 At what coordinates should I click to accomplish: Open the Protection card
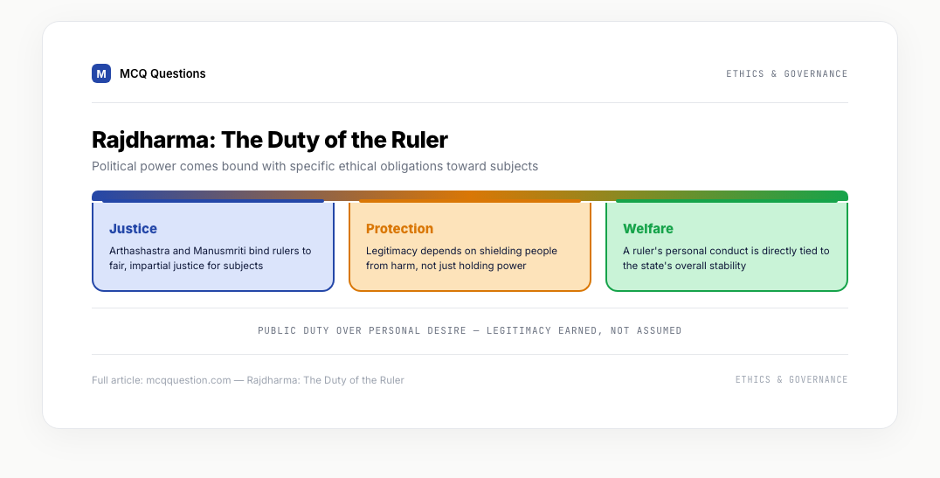point(470,246)
